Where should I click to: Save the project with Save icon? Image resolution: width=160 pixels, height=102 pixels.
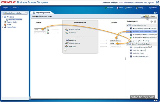[x=119, y=8]
